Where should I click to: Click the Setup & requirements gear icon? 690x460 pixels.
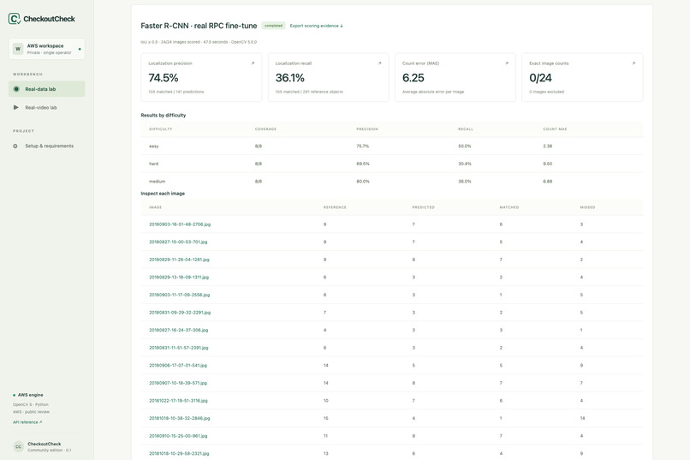tap(15, 146)
